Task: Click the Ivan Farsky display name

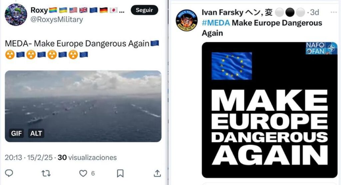Action: point(222,12)
